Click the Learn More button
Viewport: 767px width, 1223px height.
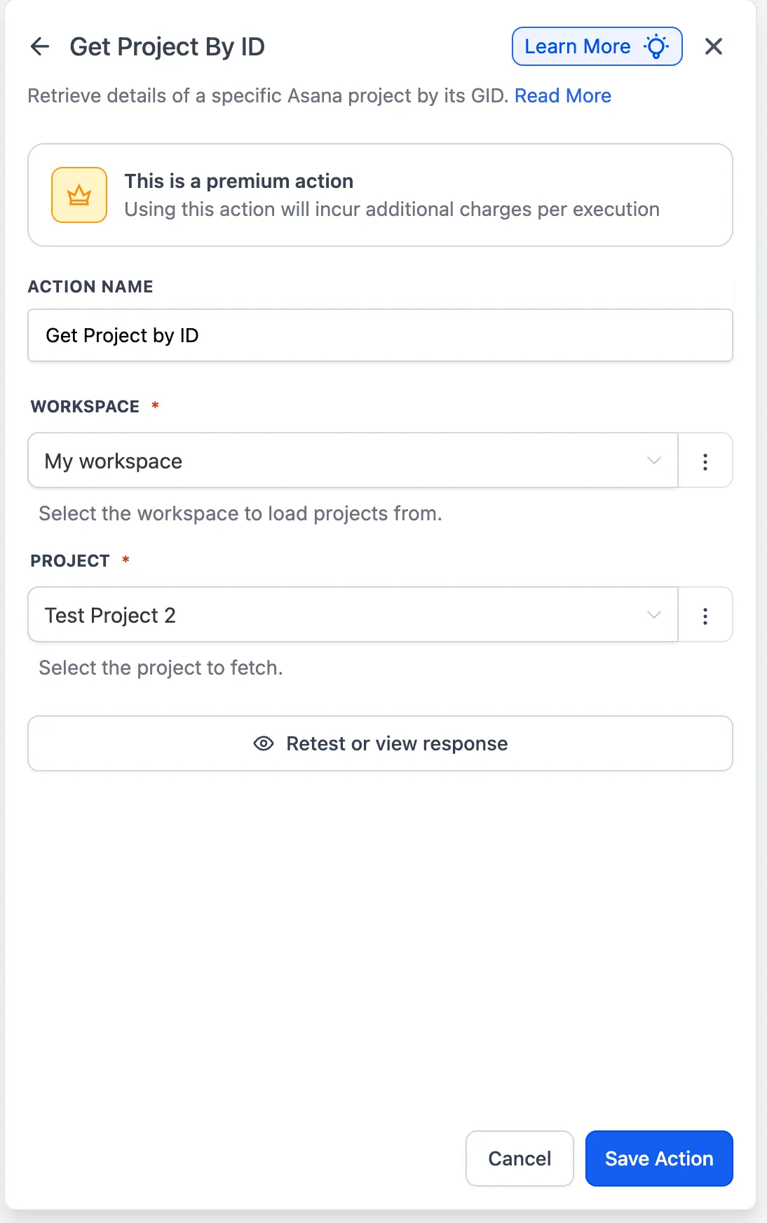pos(597,46)
